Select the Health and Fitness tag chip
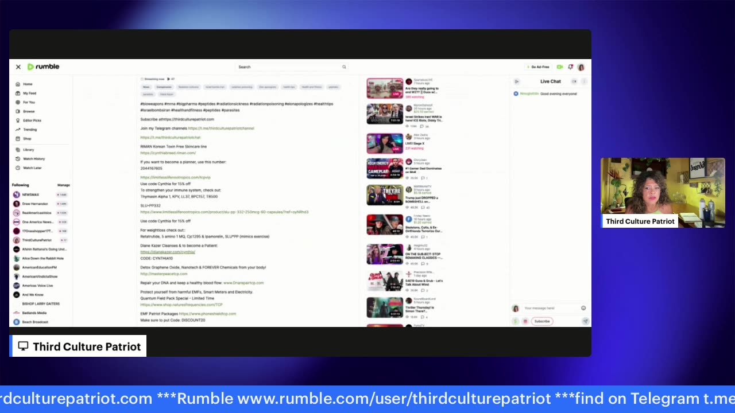735x413 pixels. (x=312, y=87)
